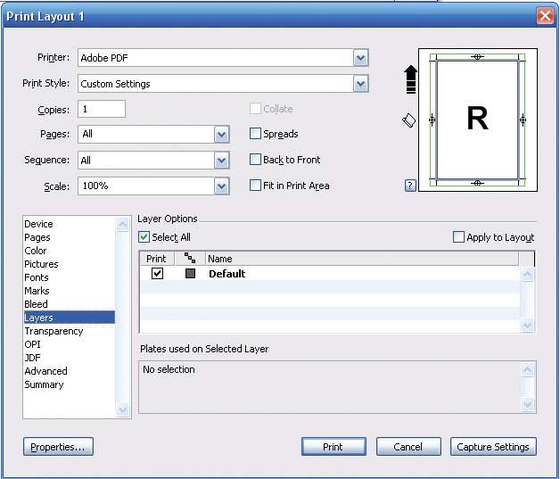
Task: Click the Default layer gray color swatch
Action: [190, 274]
